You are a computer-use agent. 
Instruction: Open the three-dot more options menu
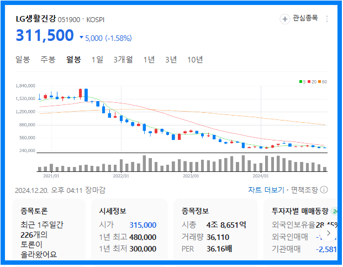326,19
